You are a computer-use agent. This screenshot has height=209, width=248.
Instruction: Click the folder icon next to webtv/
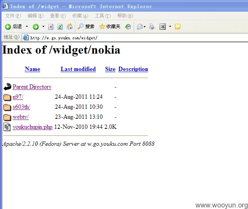pos(7,117)
